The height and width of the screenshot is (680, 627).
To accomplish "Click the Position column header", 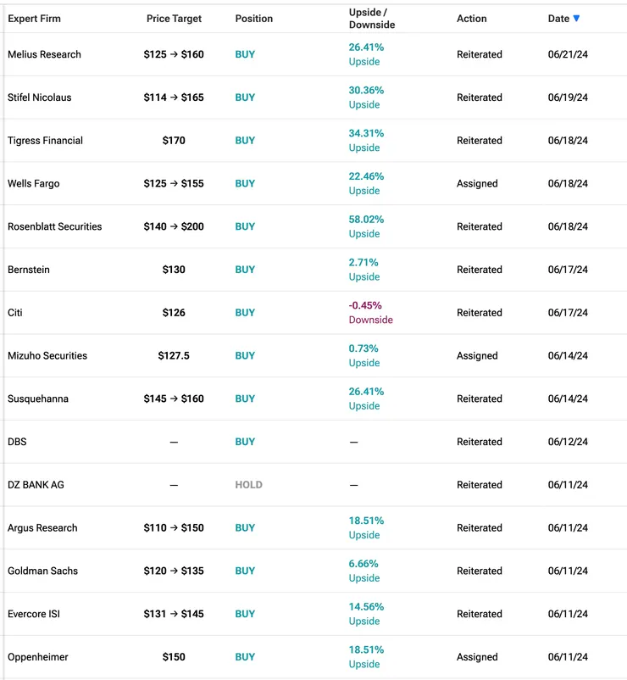I will 254,19.
